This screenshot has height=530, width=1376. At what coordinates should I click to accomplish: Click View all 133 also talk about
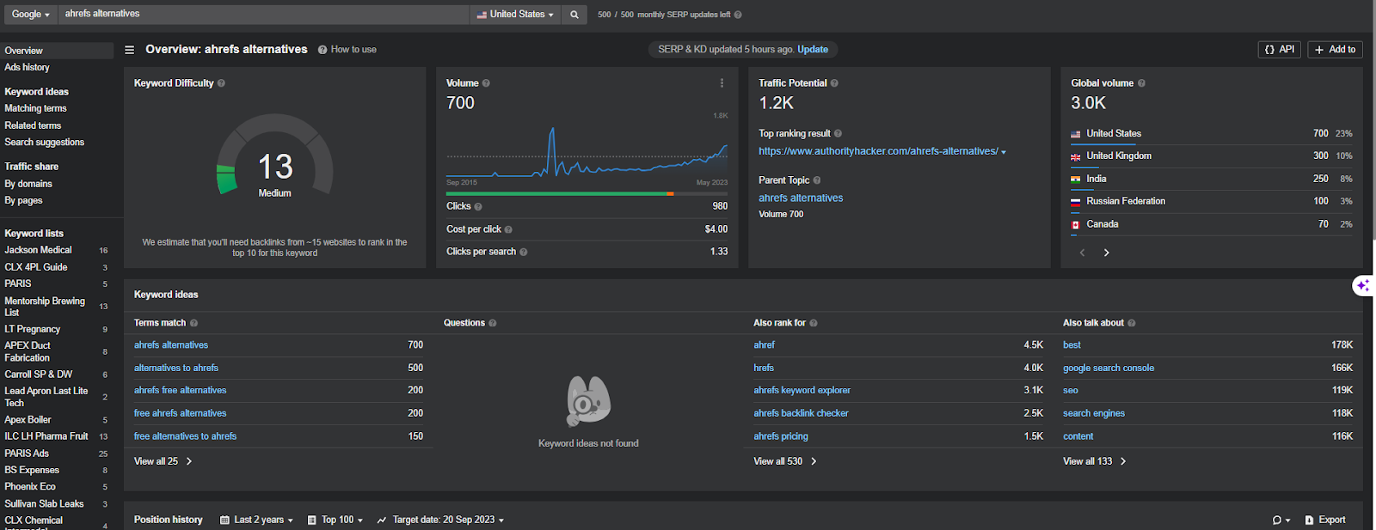(1094, 462)
